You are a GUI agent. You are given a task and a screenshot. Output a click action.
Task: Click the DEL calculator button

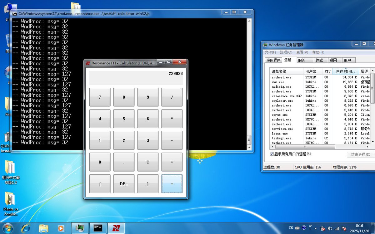coord(124,184)
